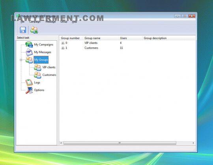Click the Save floppy disk toolbar icon
This screenshot has width=213, height=165.
tap(23, 30)
